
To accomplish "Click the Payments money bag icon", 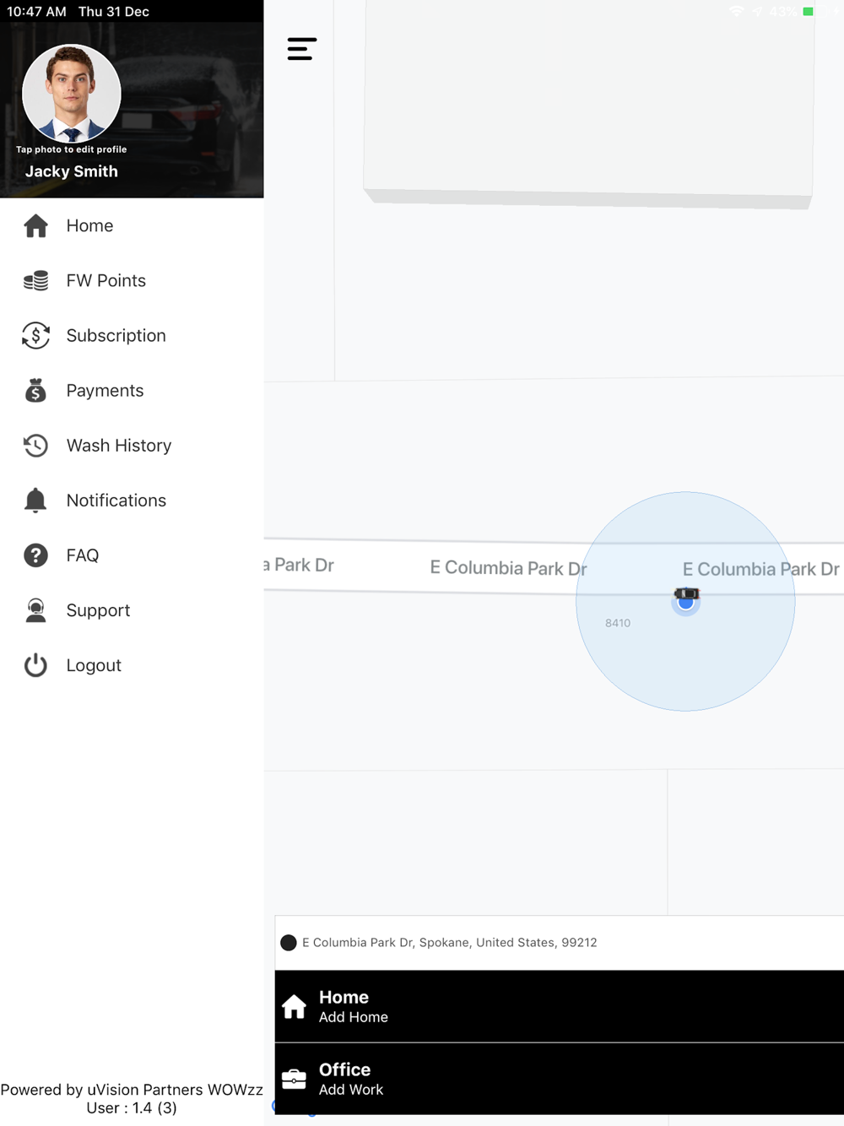I will (35, 390).
